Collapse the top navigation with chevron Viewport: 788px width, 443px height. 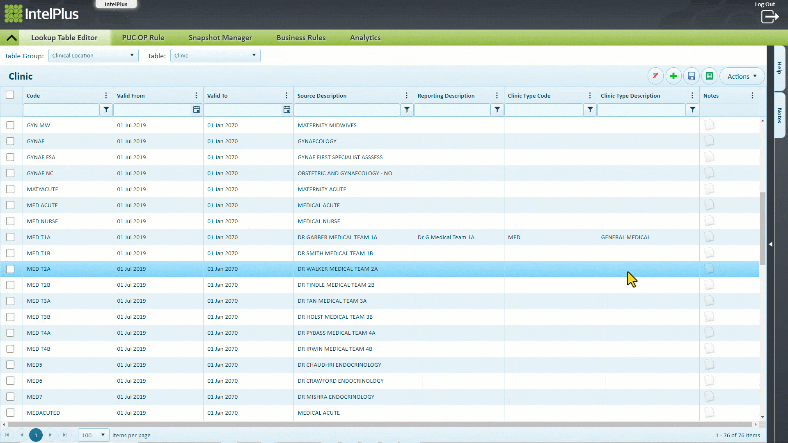11,38
